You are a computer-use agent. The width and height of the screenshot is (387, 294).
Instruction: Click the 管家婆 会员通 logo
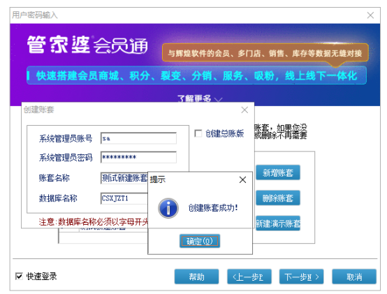87,45
